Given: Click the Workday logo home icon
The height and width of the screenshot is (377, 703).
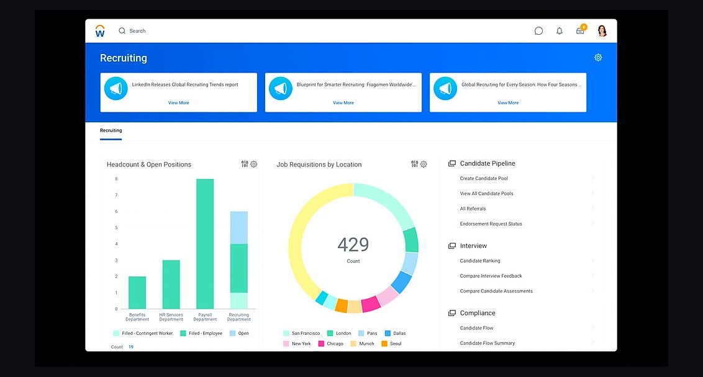Looking at the screenshot, I should [x=100, y=31].
